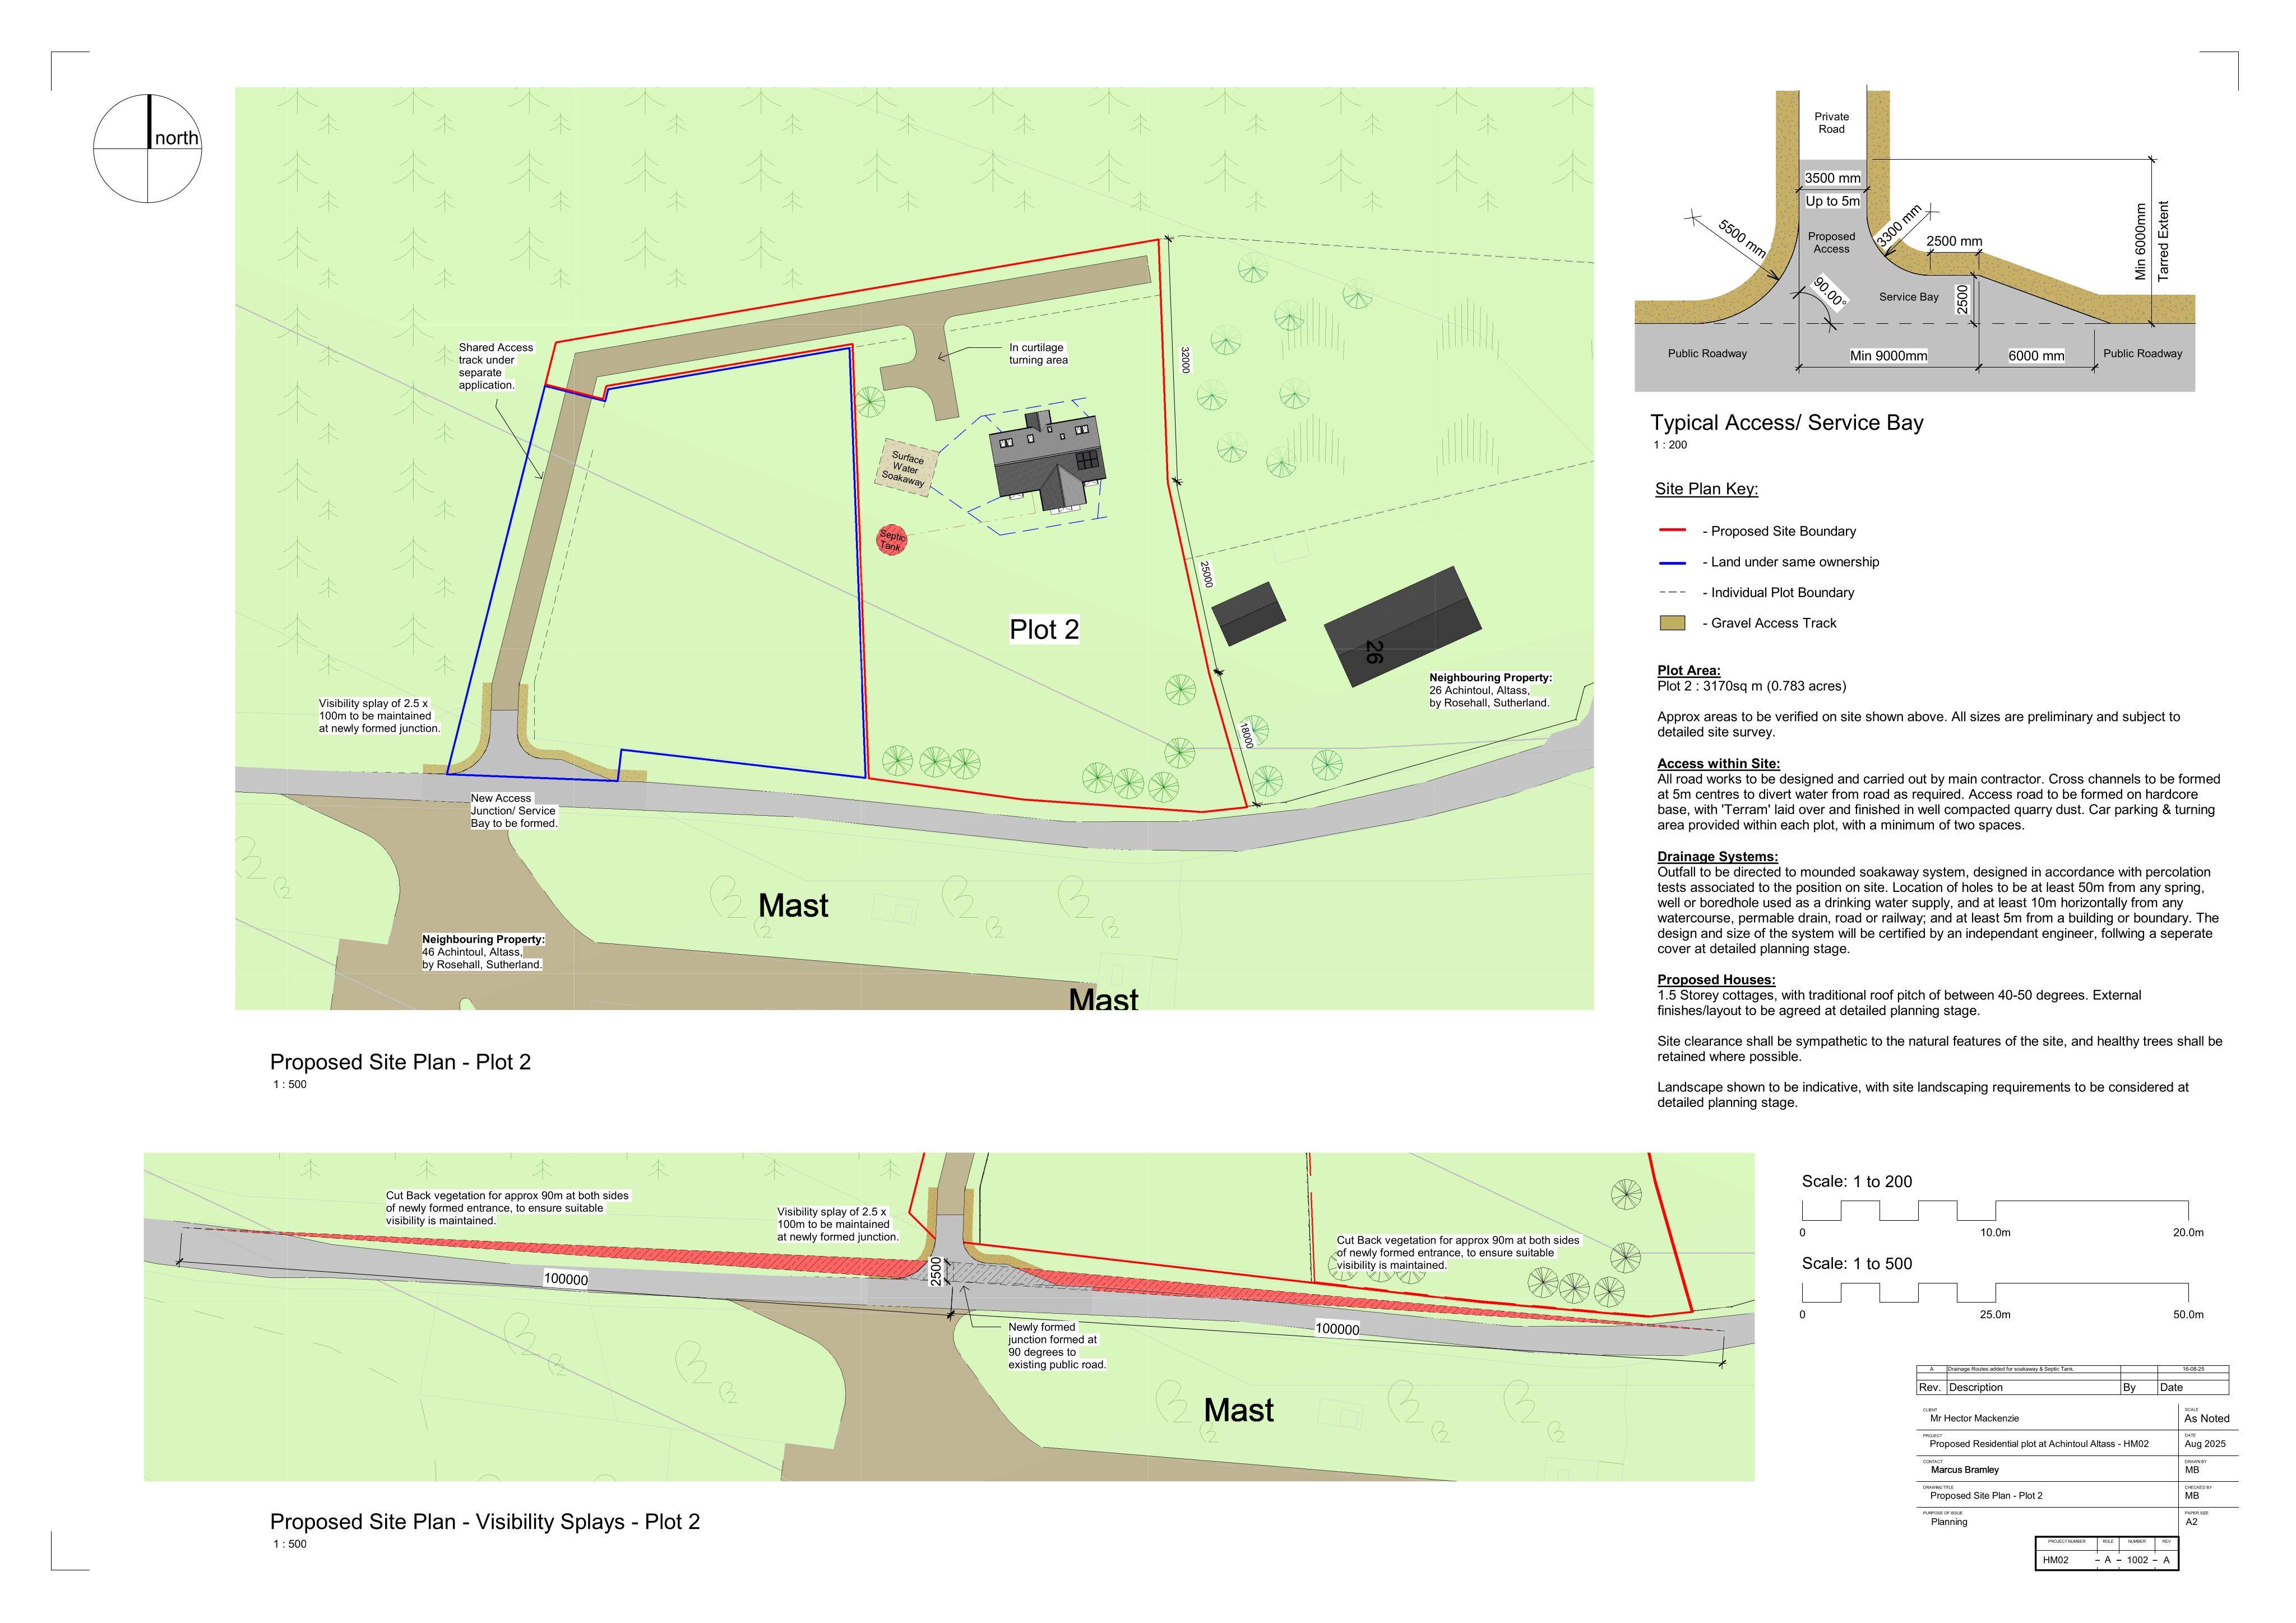Screen dimensions: 2296x1623
Task: Click the 'Private Road' label
Action: coord(1831,123)
